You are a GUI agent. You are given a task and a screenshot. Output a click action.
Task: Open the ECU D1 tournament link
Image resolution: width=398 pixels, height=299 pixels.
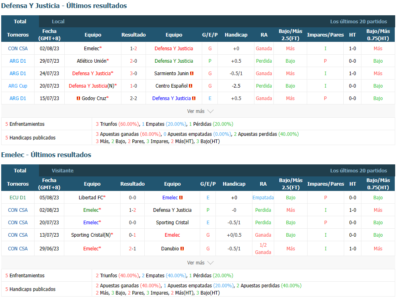(x=18, y=197)
